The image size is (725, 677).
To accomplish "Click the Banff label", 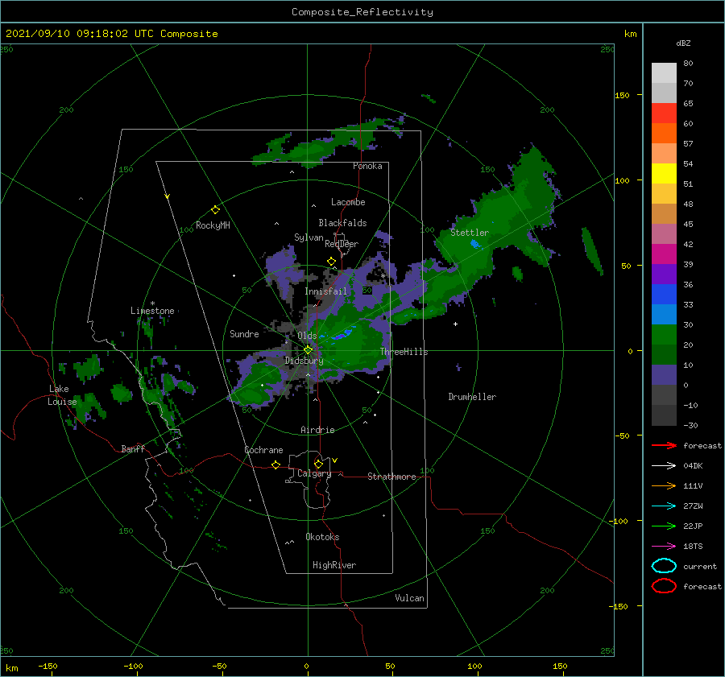I will click(x=133, y=448).
